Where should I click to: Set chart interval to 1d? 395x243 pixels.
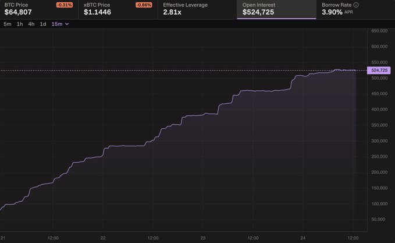[43, 24]
